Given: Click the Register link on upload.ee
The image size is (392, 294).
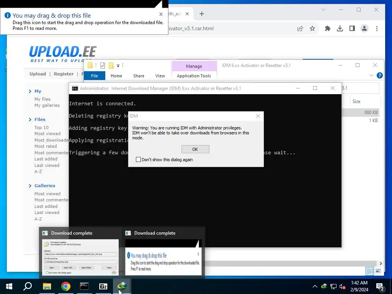Looking at the screenshot, I should (x=64, y=74).
